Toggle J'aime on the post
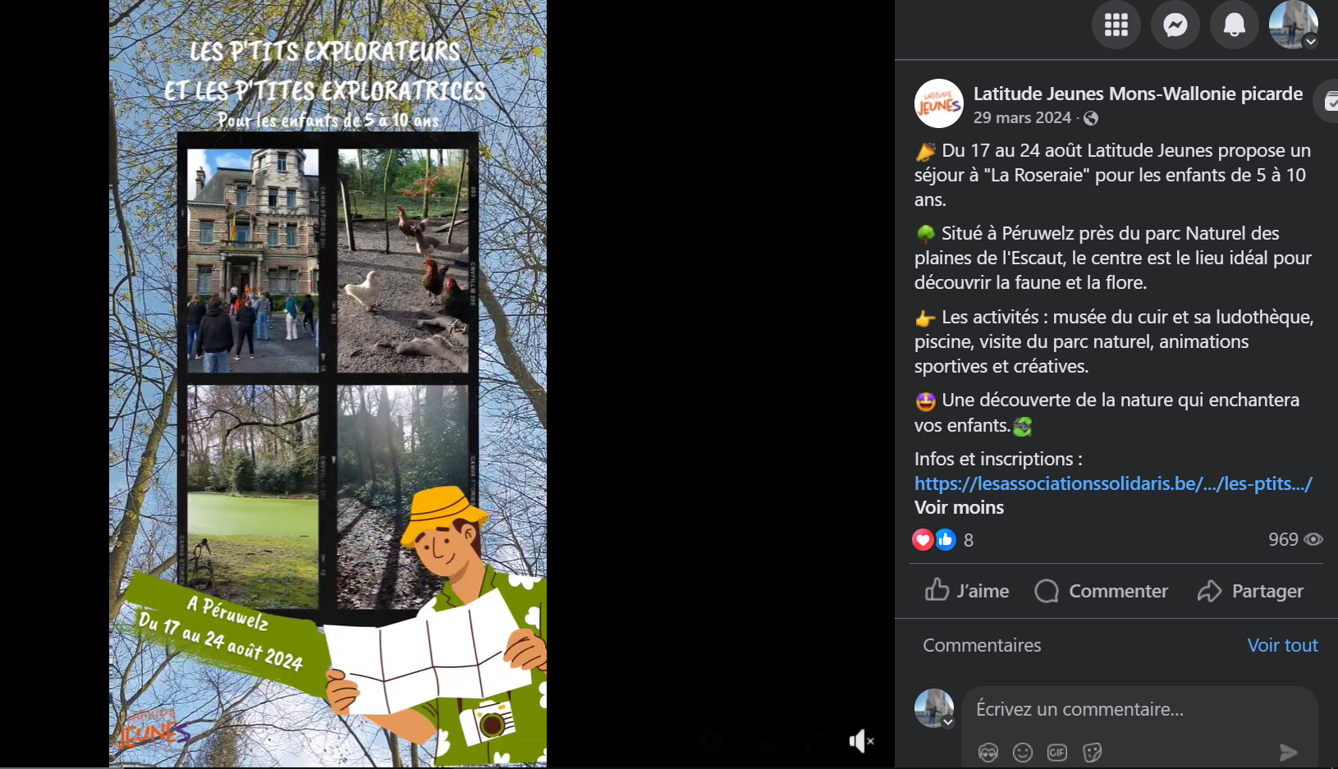The width and height of the screenshot is (1338, 769). coord(967,591)
